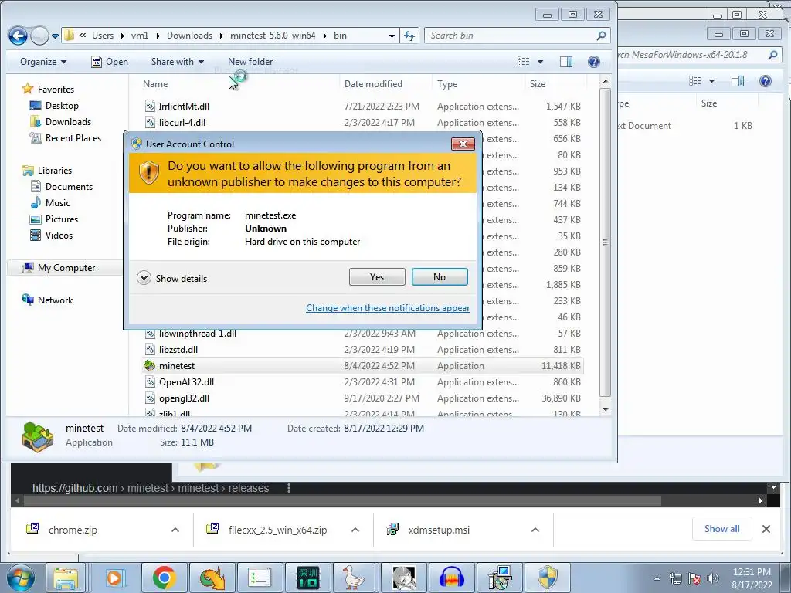The height and width of the screenshot is (593, 791).
Task: Select the minetest application file
Action: coord(362,365)
